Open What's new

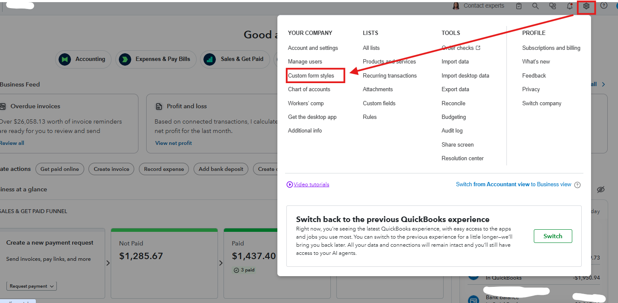[536, 61]
